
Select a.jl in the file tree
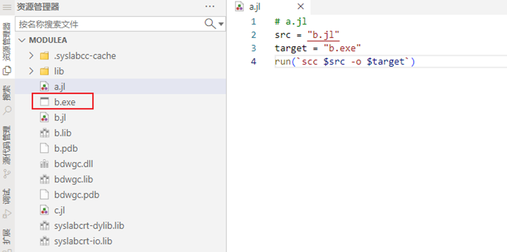click(120, 87)
